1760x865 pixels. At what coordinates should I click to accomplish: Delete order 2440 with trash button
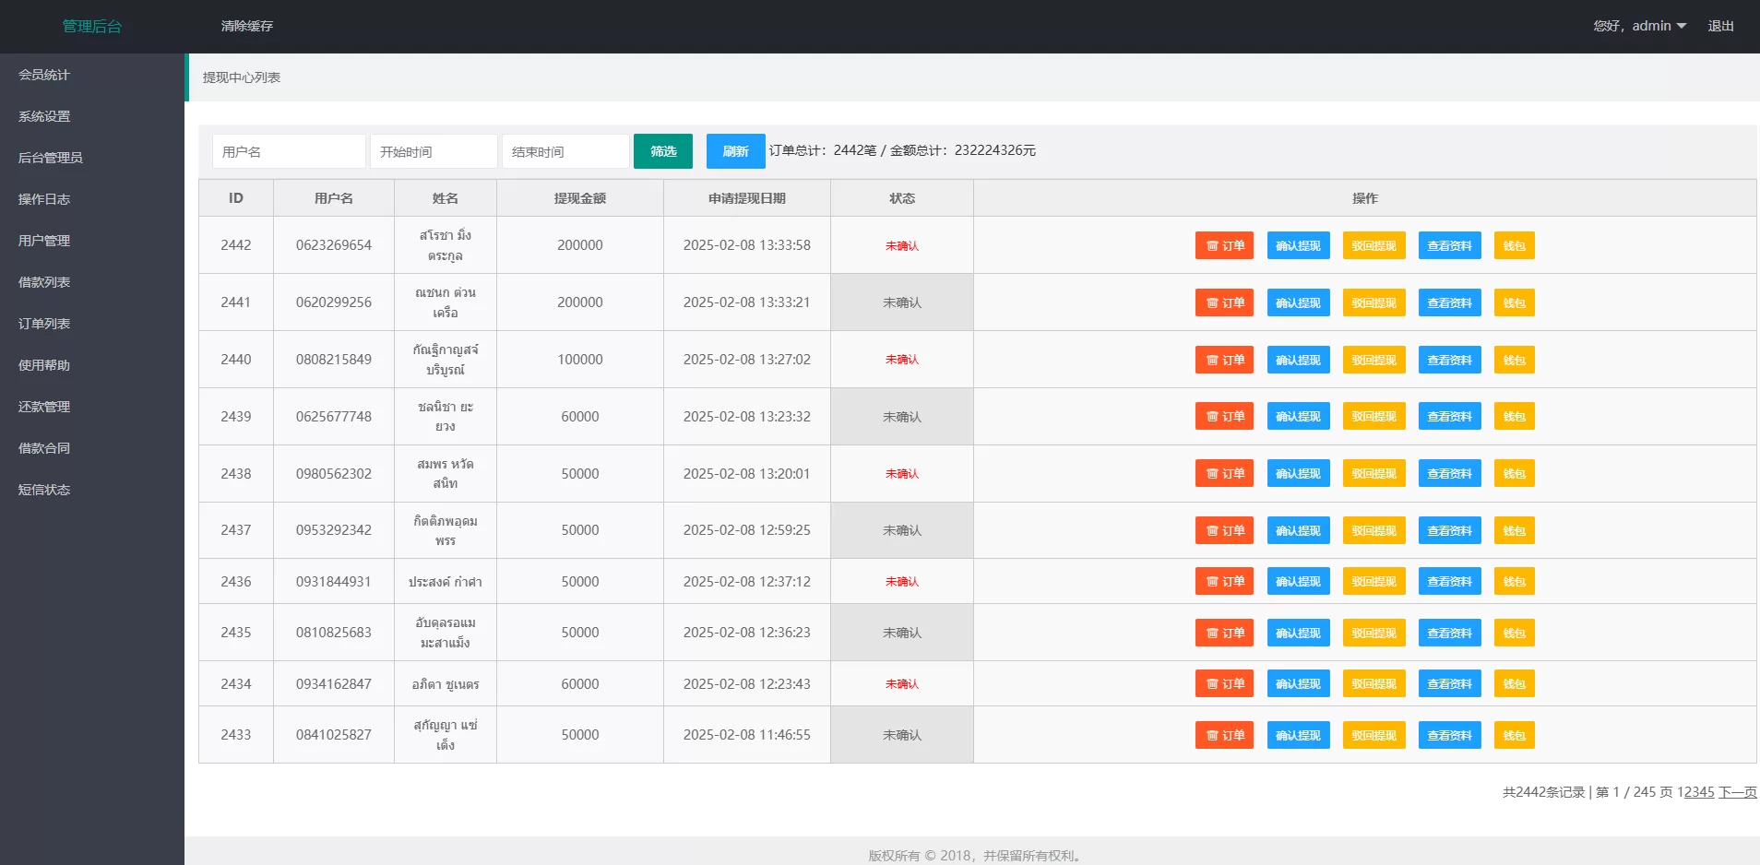[1224, 360]
